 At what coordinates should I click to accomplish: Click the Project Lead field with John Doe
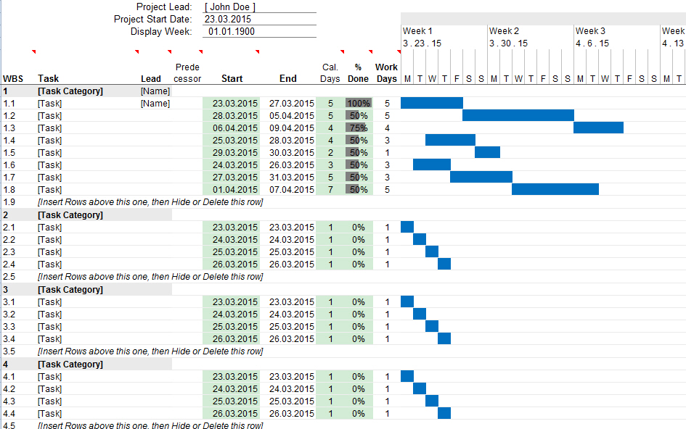(x=231, y=7)
